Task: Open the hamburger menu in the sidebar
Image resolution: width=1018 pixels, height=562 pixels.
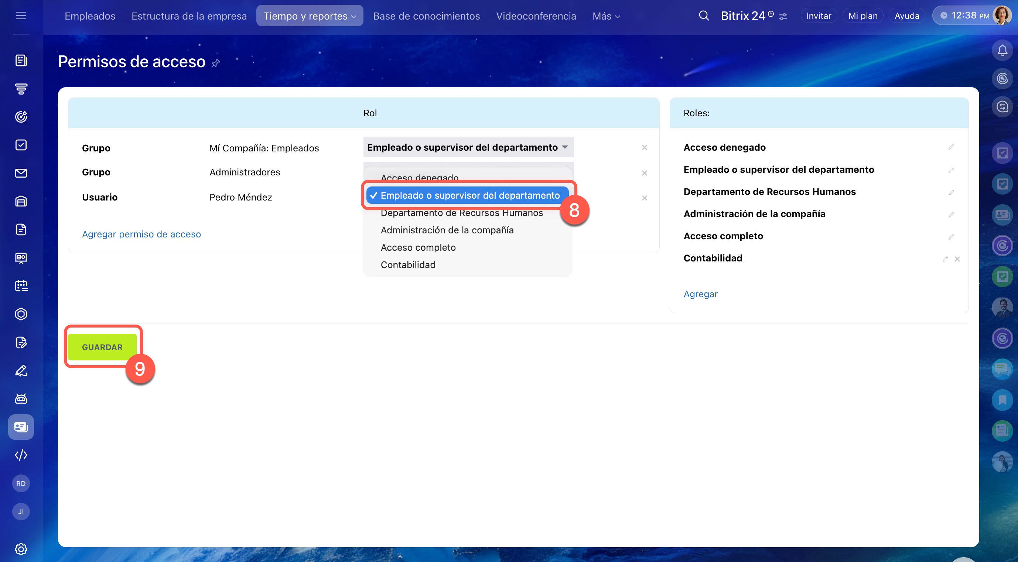Action: click(x=21, y=16)
